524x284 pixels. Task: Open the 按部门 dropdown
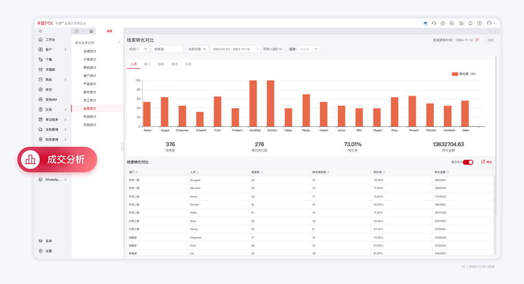(x=138, y=49)
